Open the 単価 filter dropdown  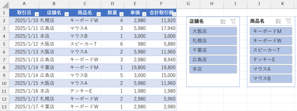coord(144,14)
